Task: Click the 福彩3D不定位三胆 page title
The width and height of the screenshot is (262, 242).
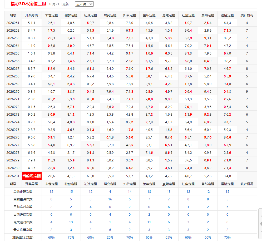Action: pyautogui.click(x=28, y=4)
